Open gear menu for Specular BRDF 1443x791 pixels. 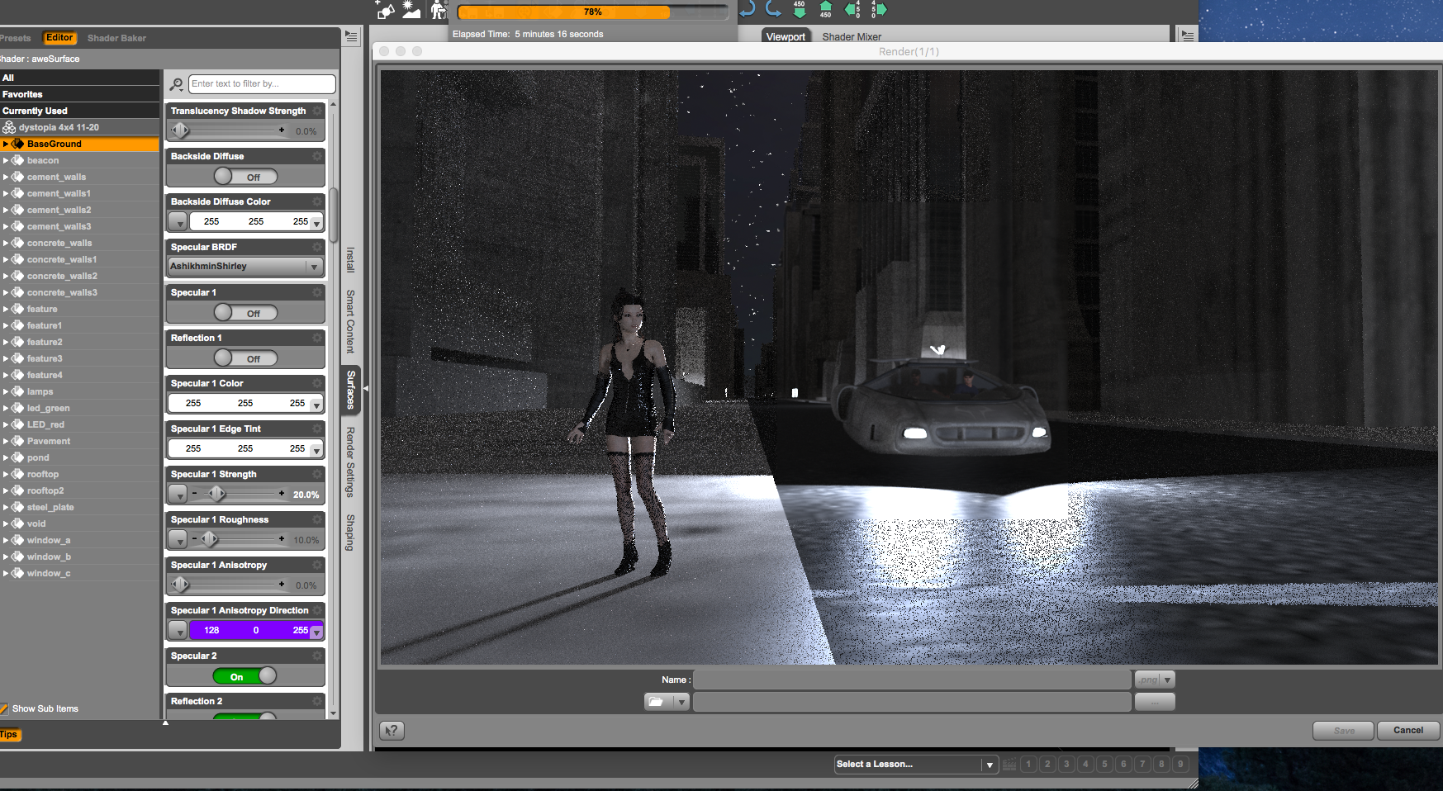click(317, 247)
